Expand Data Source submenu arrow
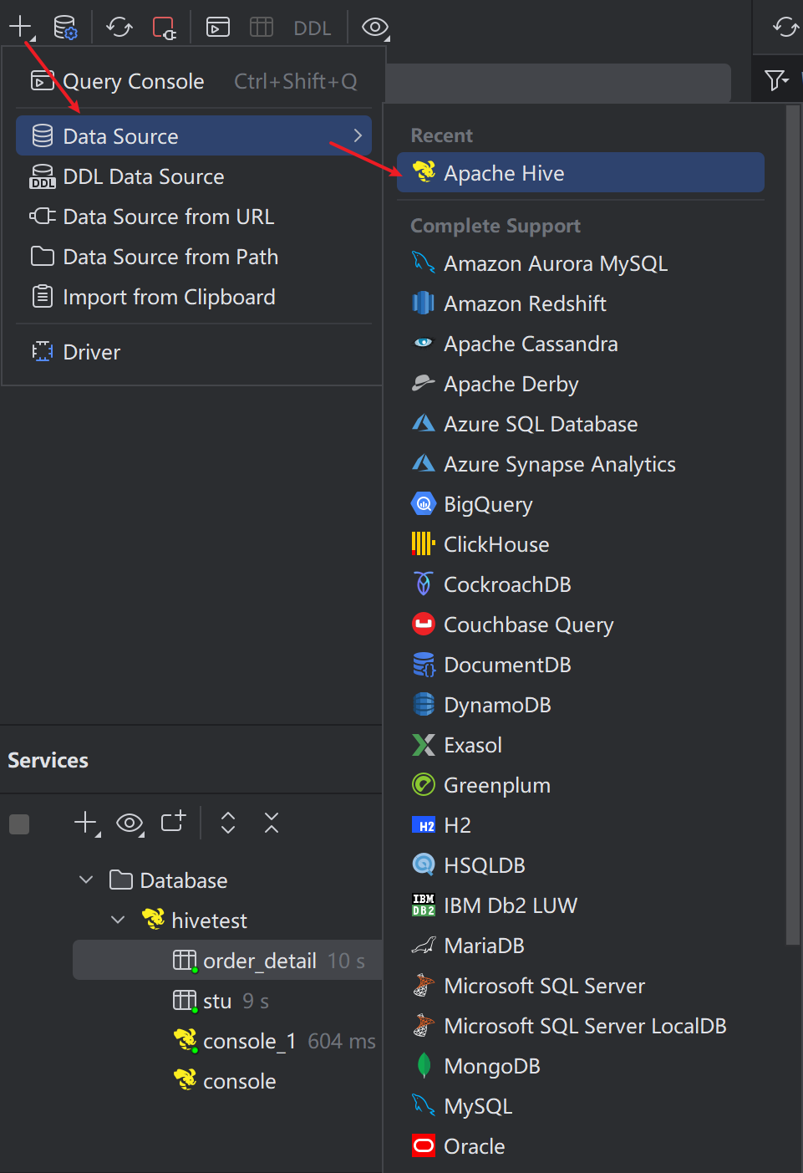Screen dimensions: 803x1173 tap(358, 135)
